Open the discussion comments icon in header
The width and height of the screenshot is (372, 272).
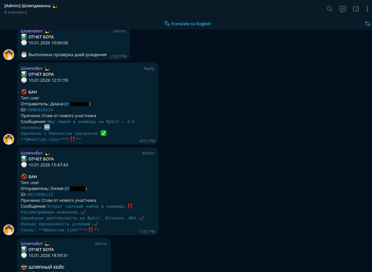click(x=343, y=9)
